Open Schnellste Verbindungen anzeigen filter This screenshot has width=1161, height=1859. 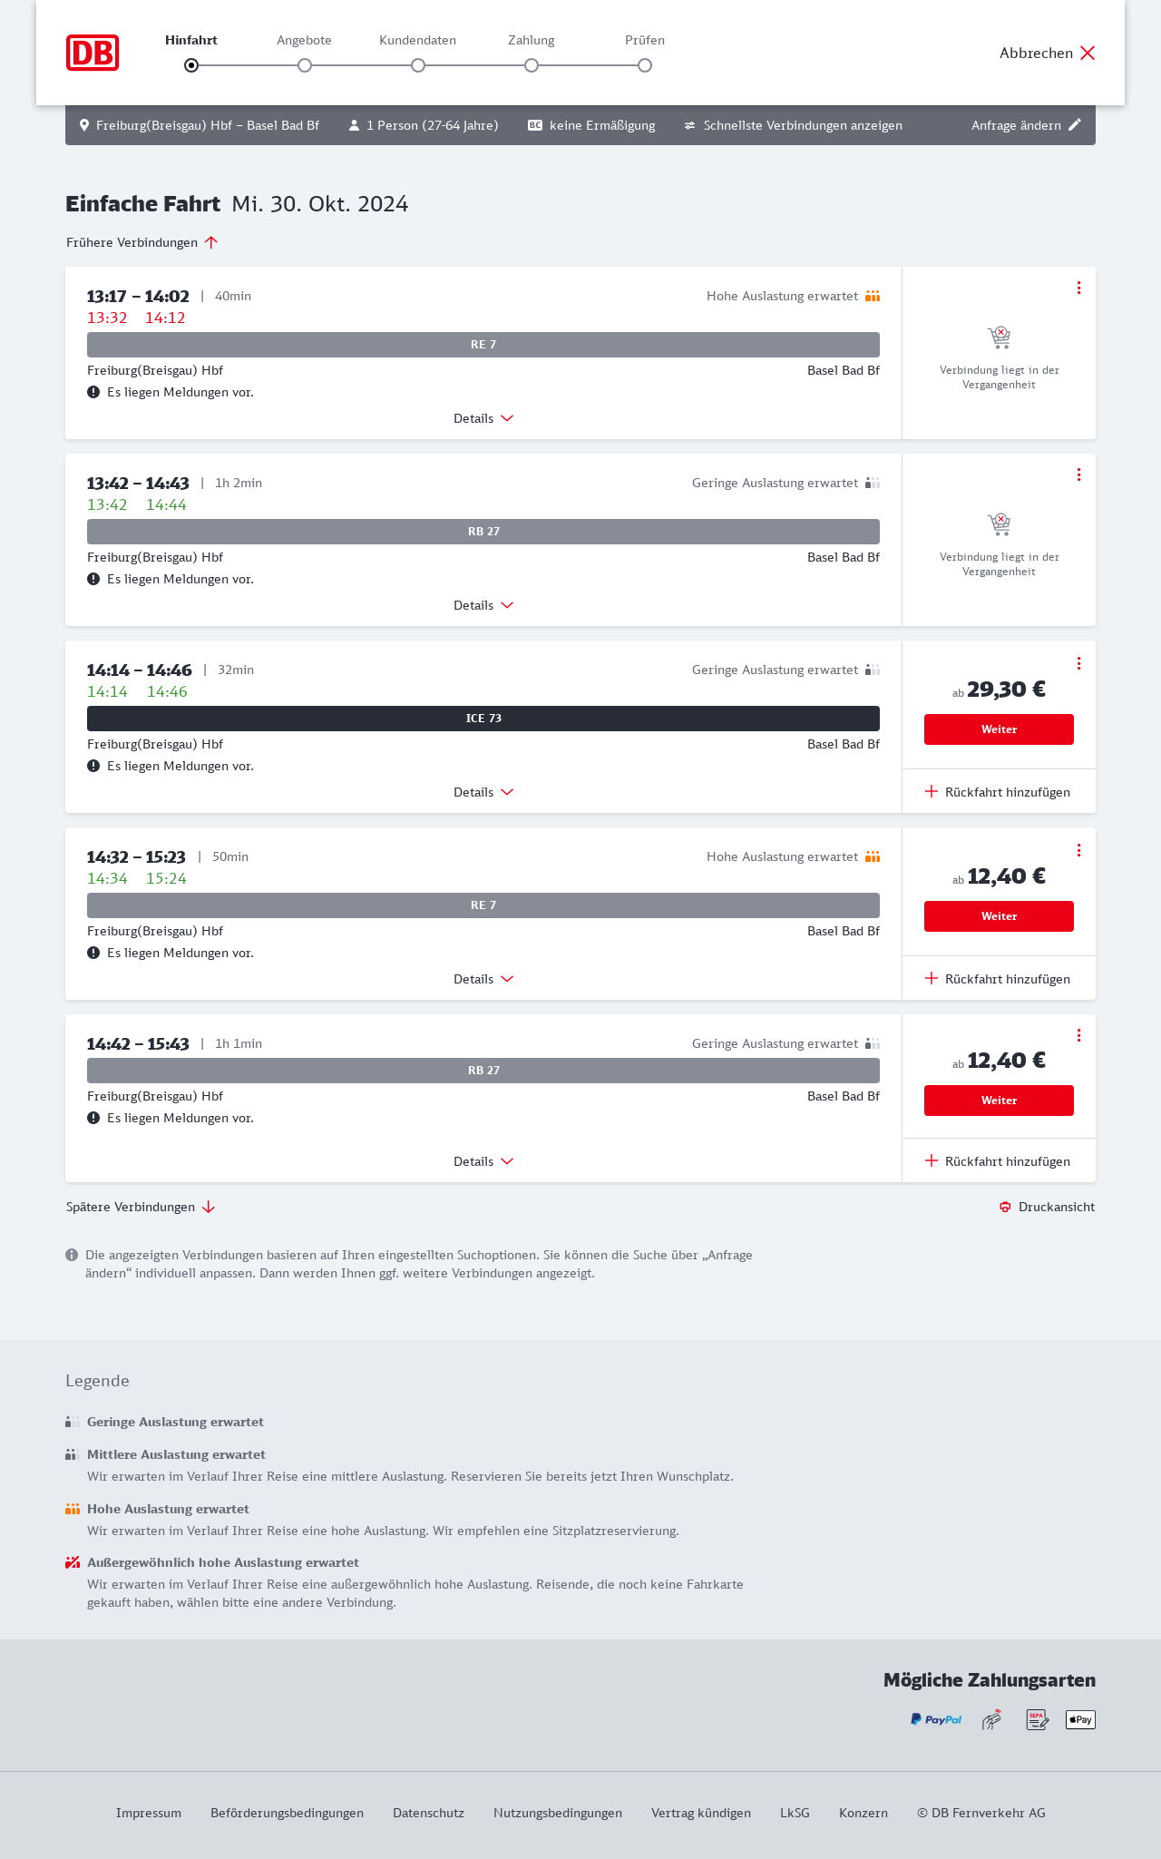(794, 125)
